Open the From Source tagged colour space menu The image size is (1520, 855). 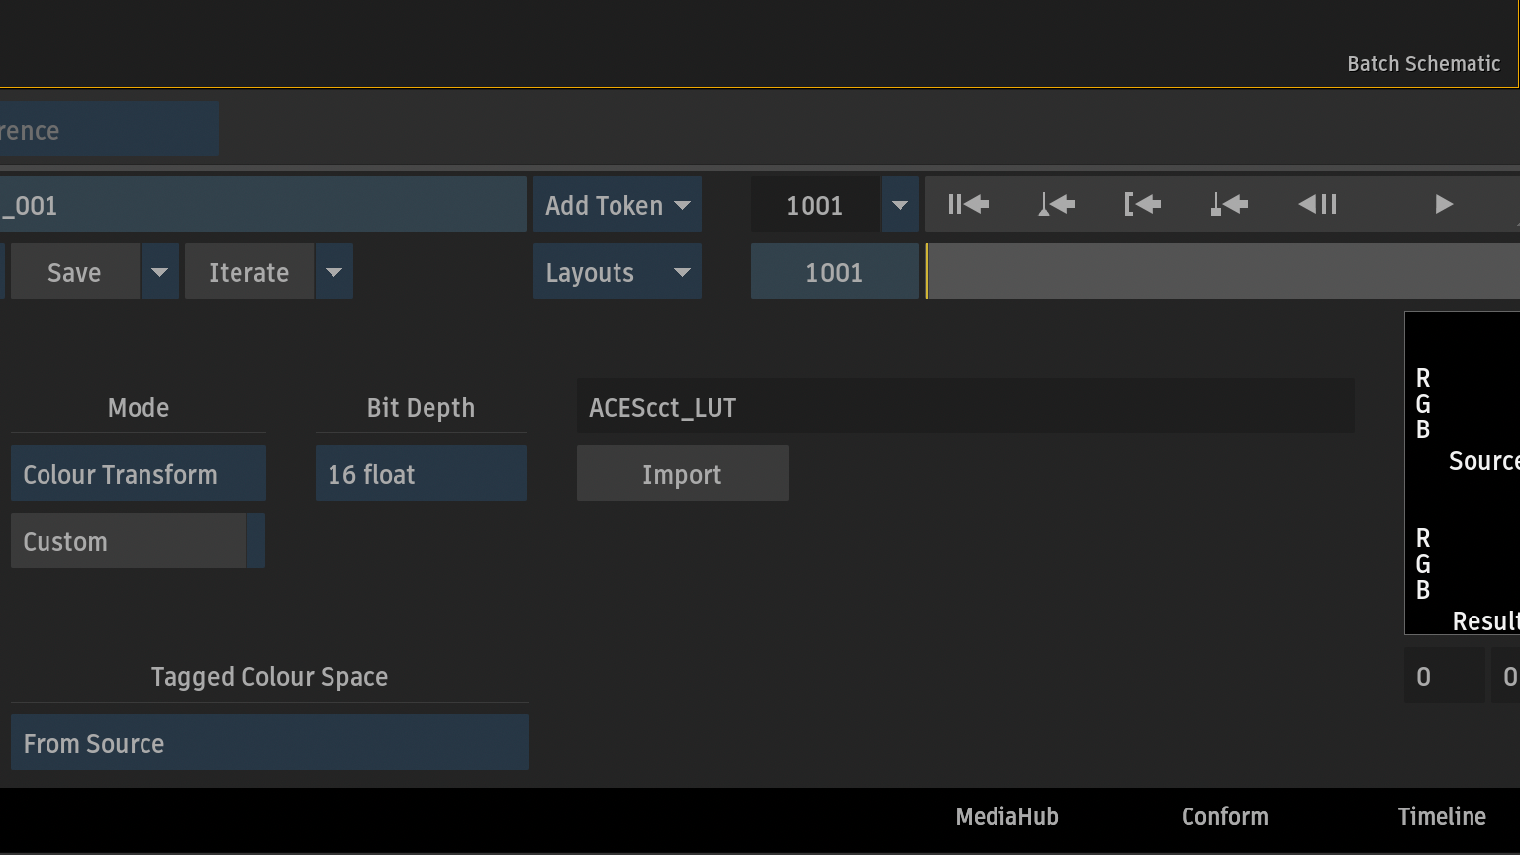click(x=269, y=743)
